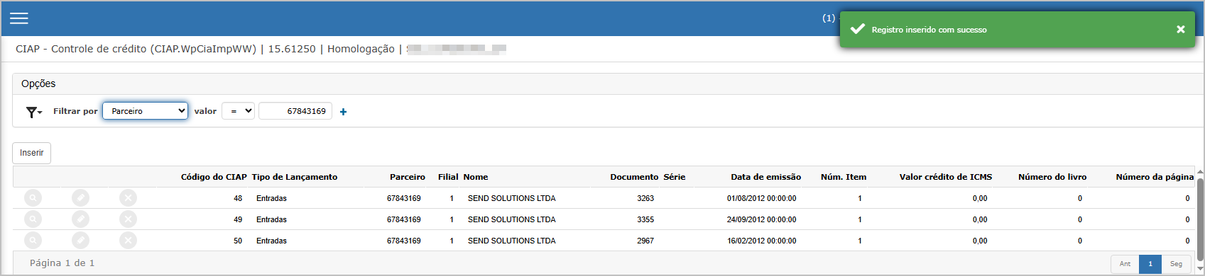Viewport: 1205px width, 276px height.
Task: Open the equals operator dropdown
Action: [x=238, y=111]
